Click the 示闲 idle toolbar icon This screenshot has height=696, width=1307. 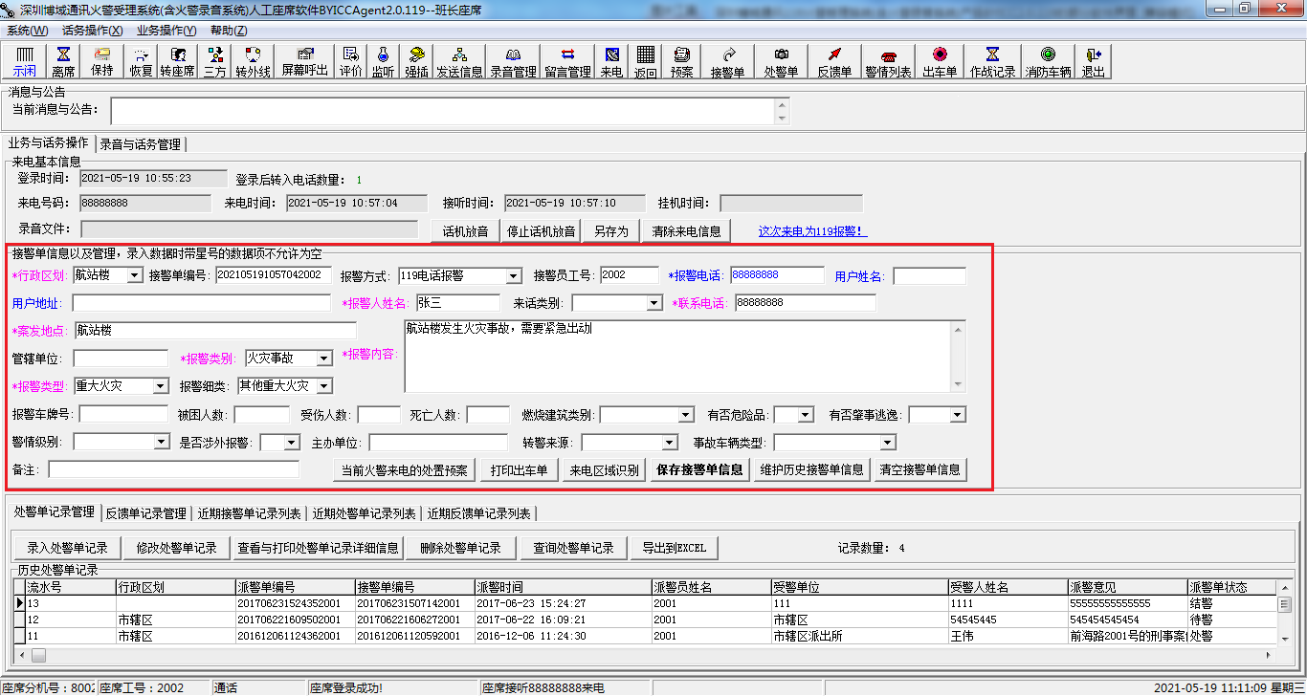25,62
